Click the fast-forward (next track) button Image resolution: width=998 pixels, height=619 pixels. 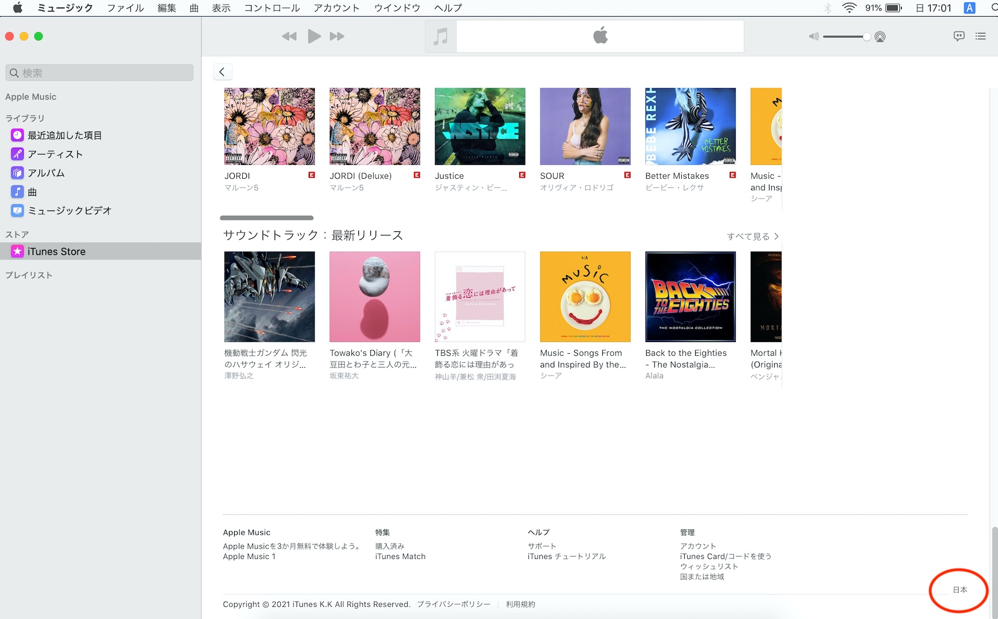(x=337, y=36)
